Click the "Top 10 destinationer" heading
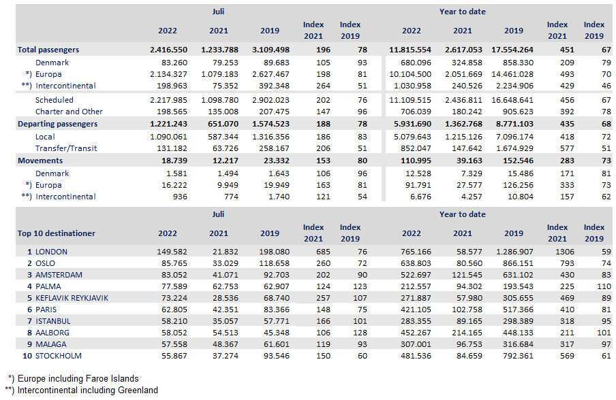Viewport: 616px width, 400px height. coord(57,233)
